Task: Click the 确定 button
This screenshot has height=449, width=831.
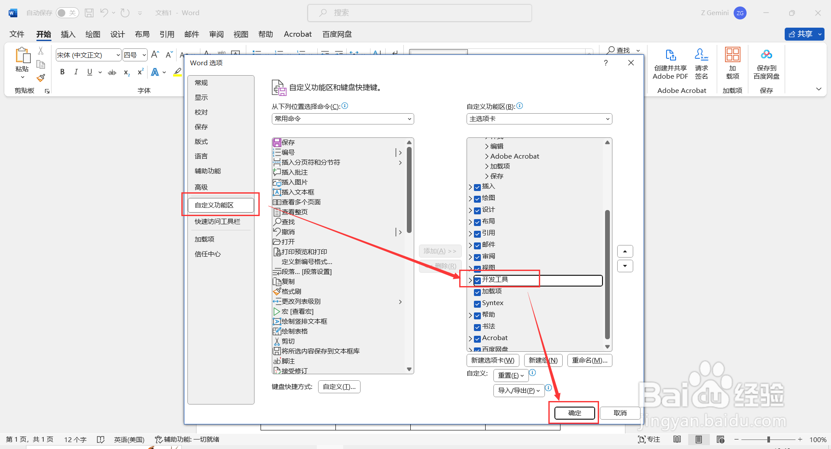Action: point(575,413)
